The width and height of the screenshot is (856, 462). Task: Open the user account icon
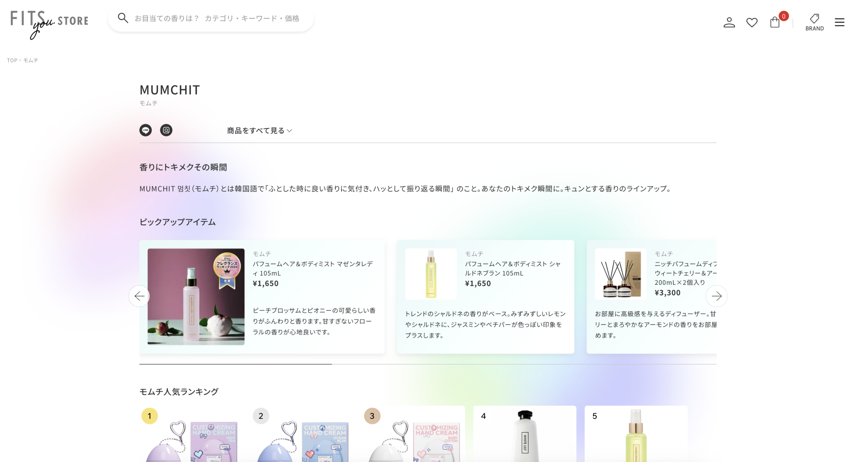(x=729, y=22)
